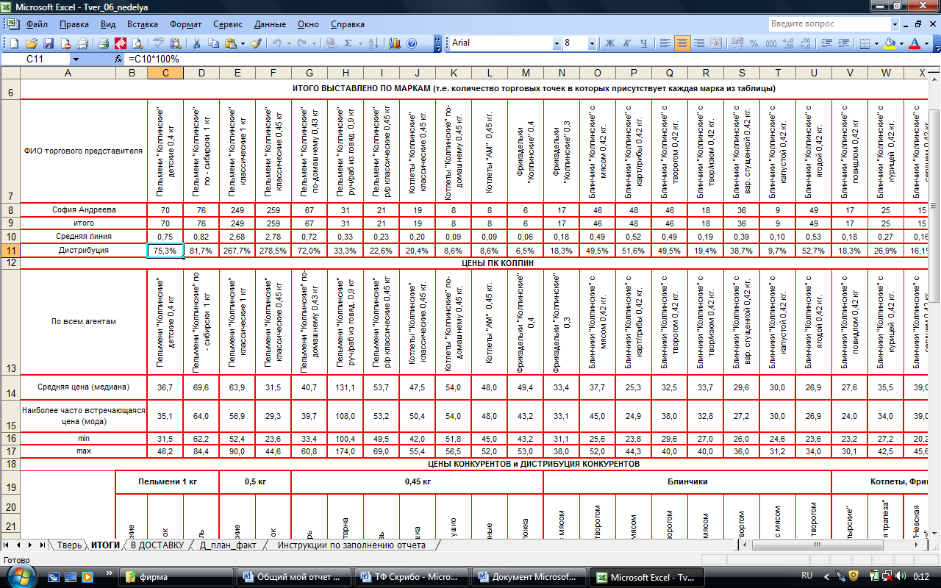The image size is (941, 588).
Task: Click the vertical scrollbar down arrow
Action: point(935,534)
